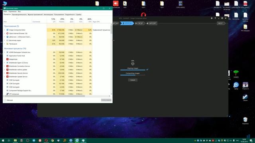Go to step 4 EXPORT
This screenshot has width=255, height=143.
tap(151, 23)
